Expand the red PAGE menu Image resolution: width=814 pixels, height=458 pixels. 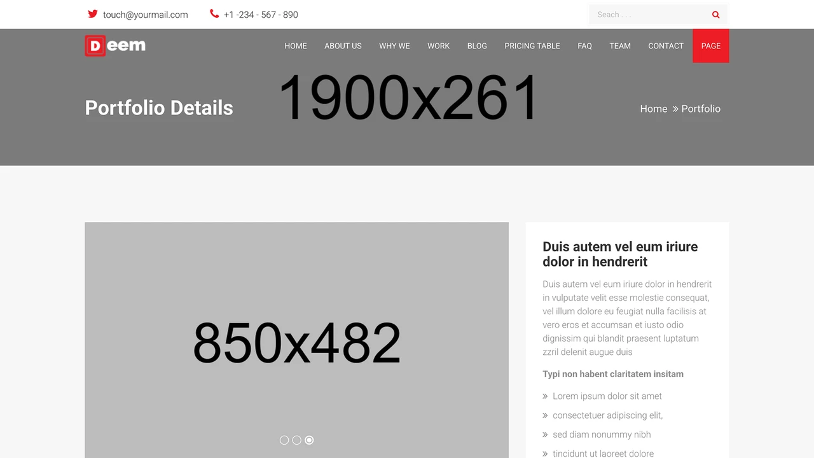[711, 46]
